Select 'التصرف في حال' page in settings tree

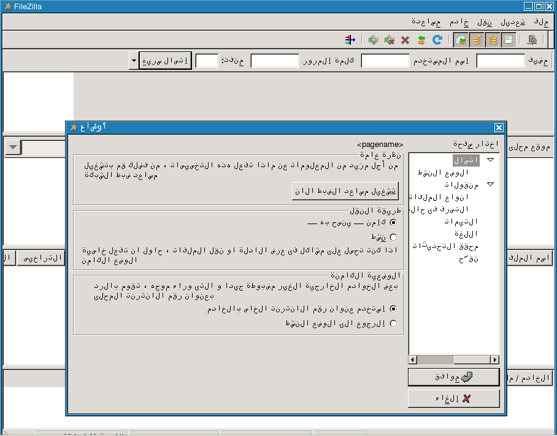tap(439, 209)
